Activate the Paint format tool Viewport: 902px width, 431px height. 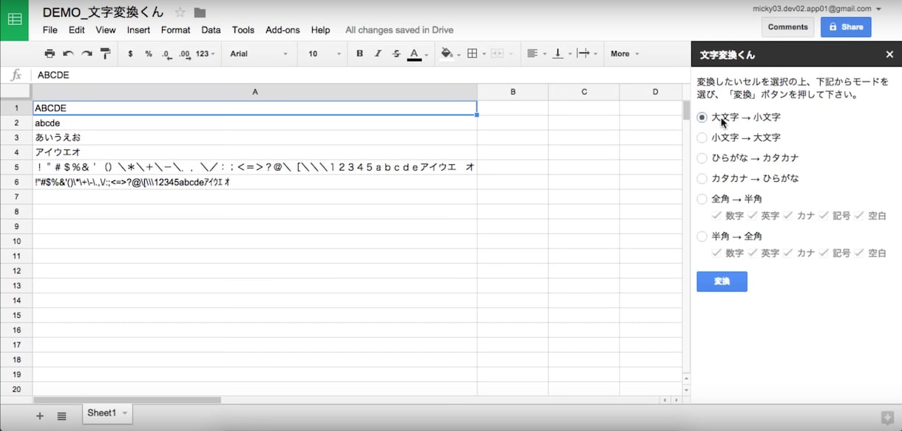[105, 54]
